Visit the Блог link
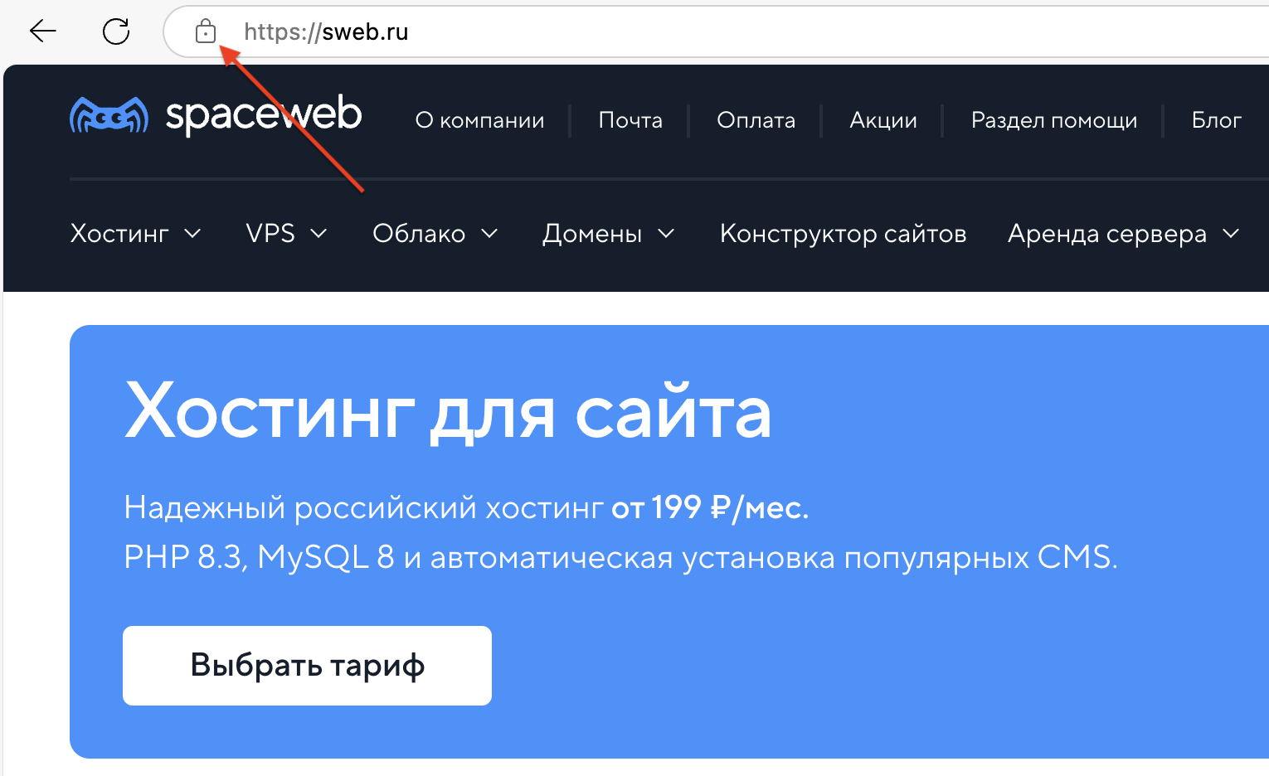This screenshot has height=776, width=1269. coord(1216,120)
